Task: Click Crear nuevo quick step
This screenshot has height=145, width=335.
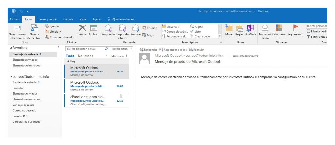Action: point(200,36)
